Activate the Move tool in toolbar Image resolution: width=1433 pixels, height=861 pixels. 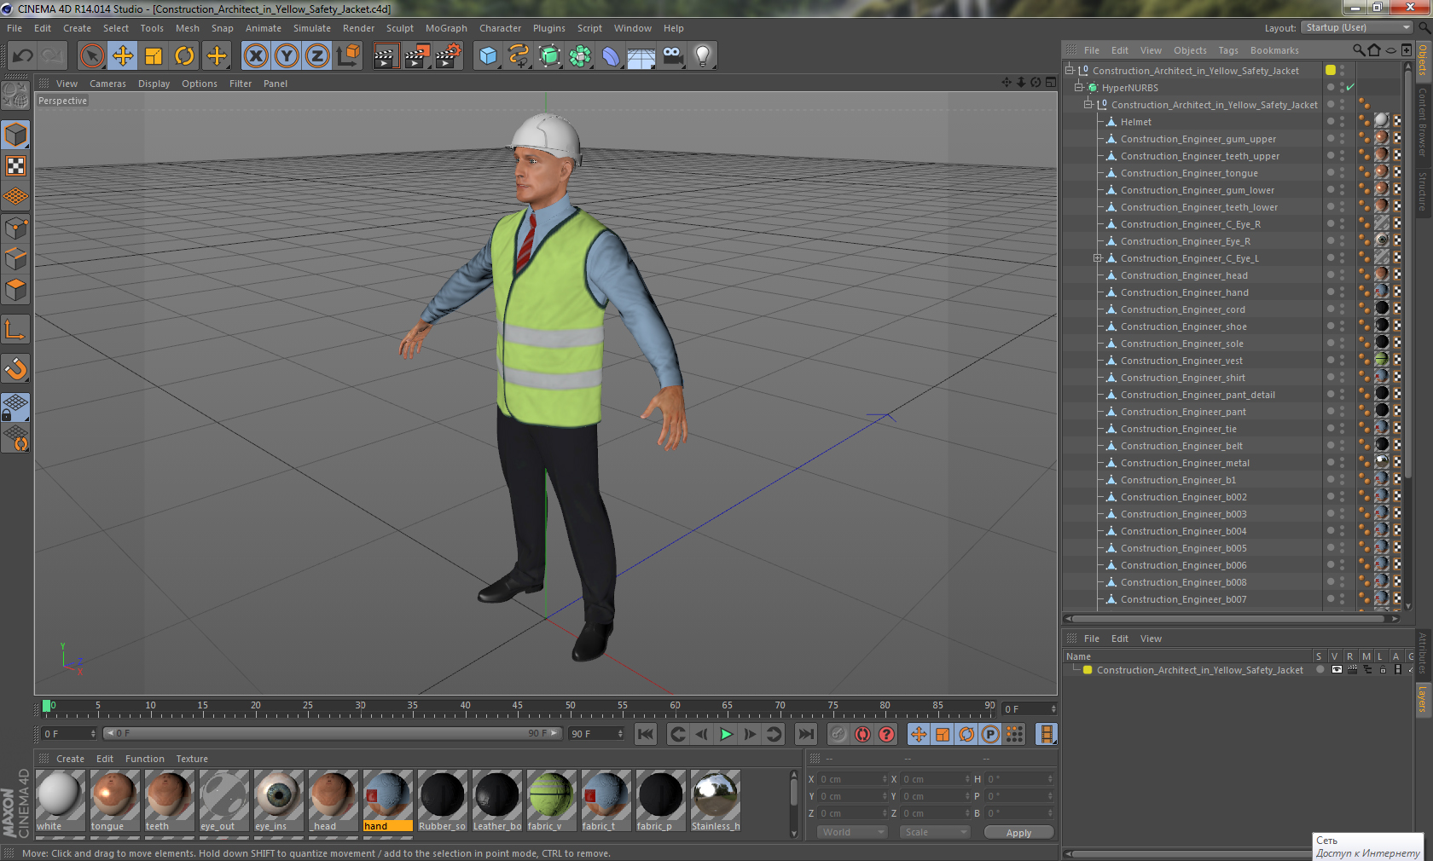tap(123, 56)
